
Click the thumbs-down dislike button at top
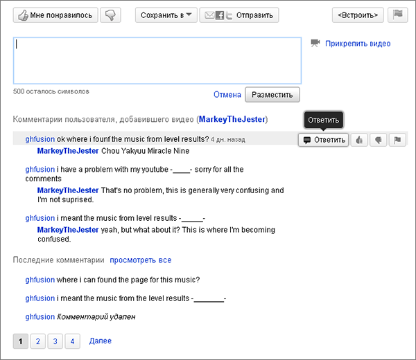pos(111,15)
